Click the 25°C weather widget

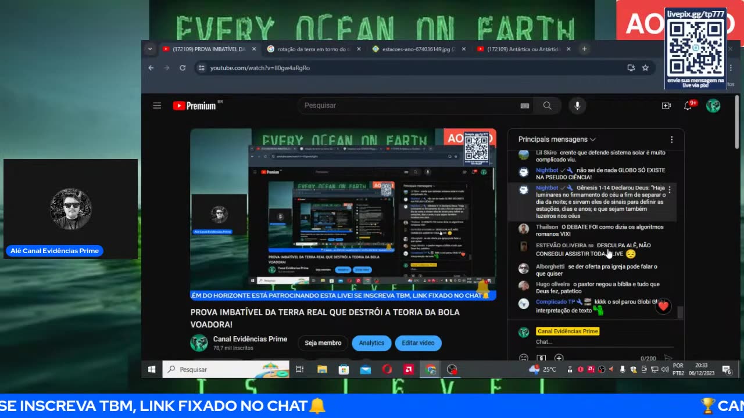542,369
